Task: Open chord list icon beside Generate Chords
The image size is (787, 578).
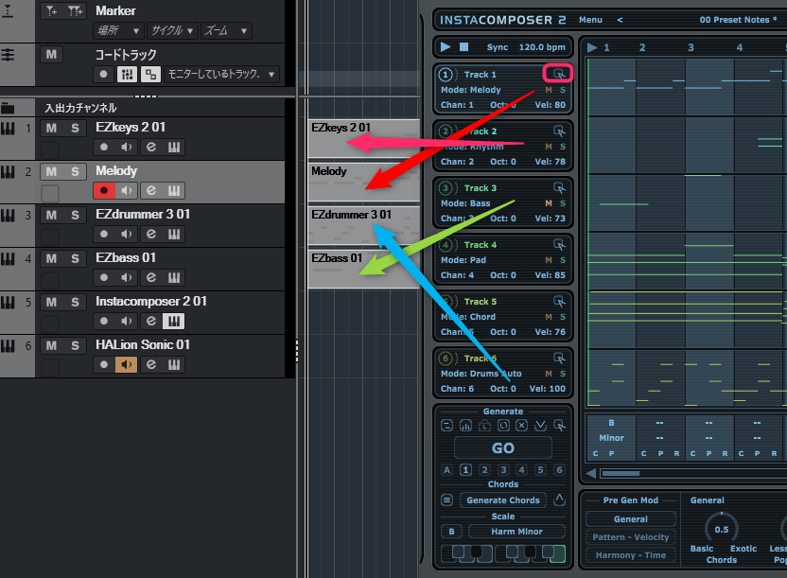Action: coord(446,499)
